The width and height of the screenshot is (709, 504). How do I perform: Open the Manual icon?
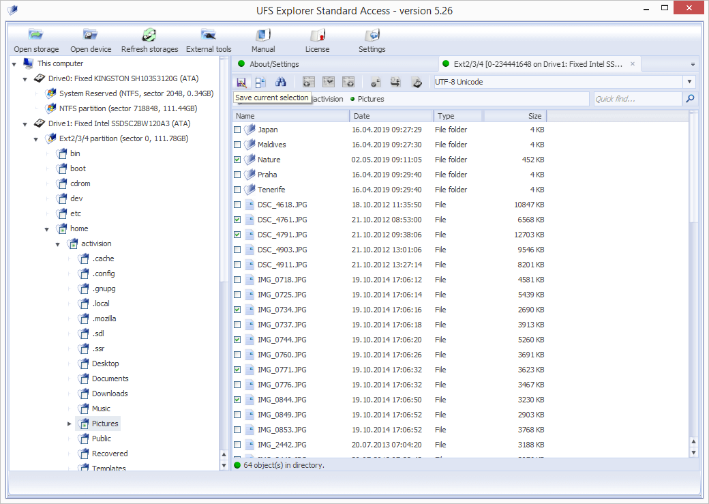point(263,35)
